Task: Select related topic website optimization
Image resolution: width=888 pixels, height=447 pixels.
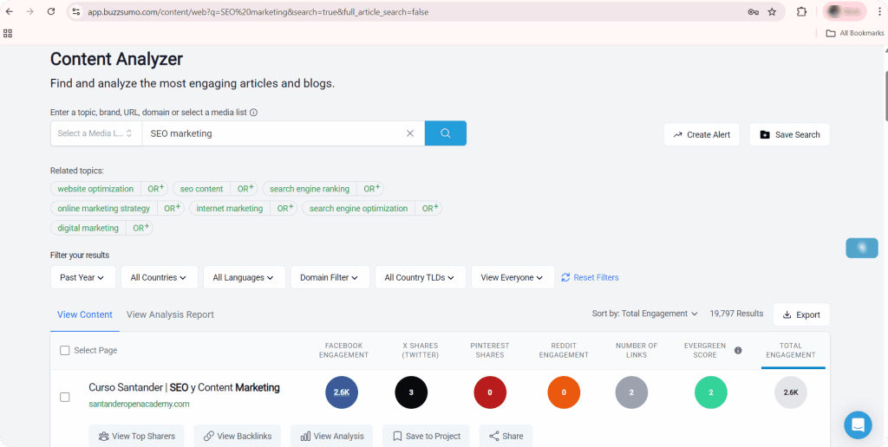Action: (x=95, y=189)
